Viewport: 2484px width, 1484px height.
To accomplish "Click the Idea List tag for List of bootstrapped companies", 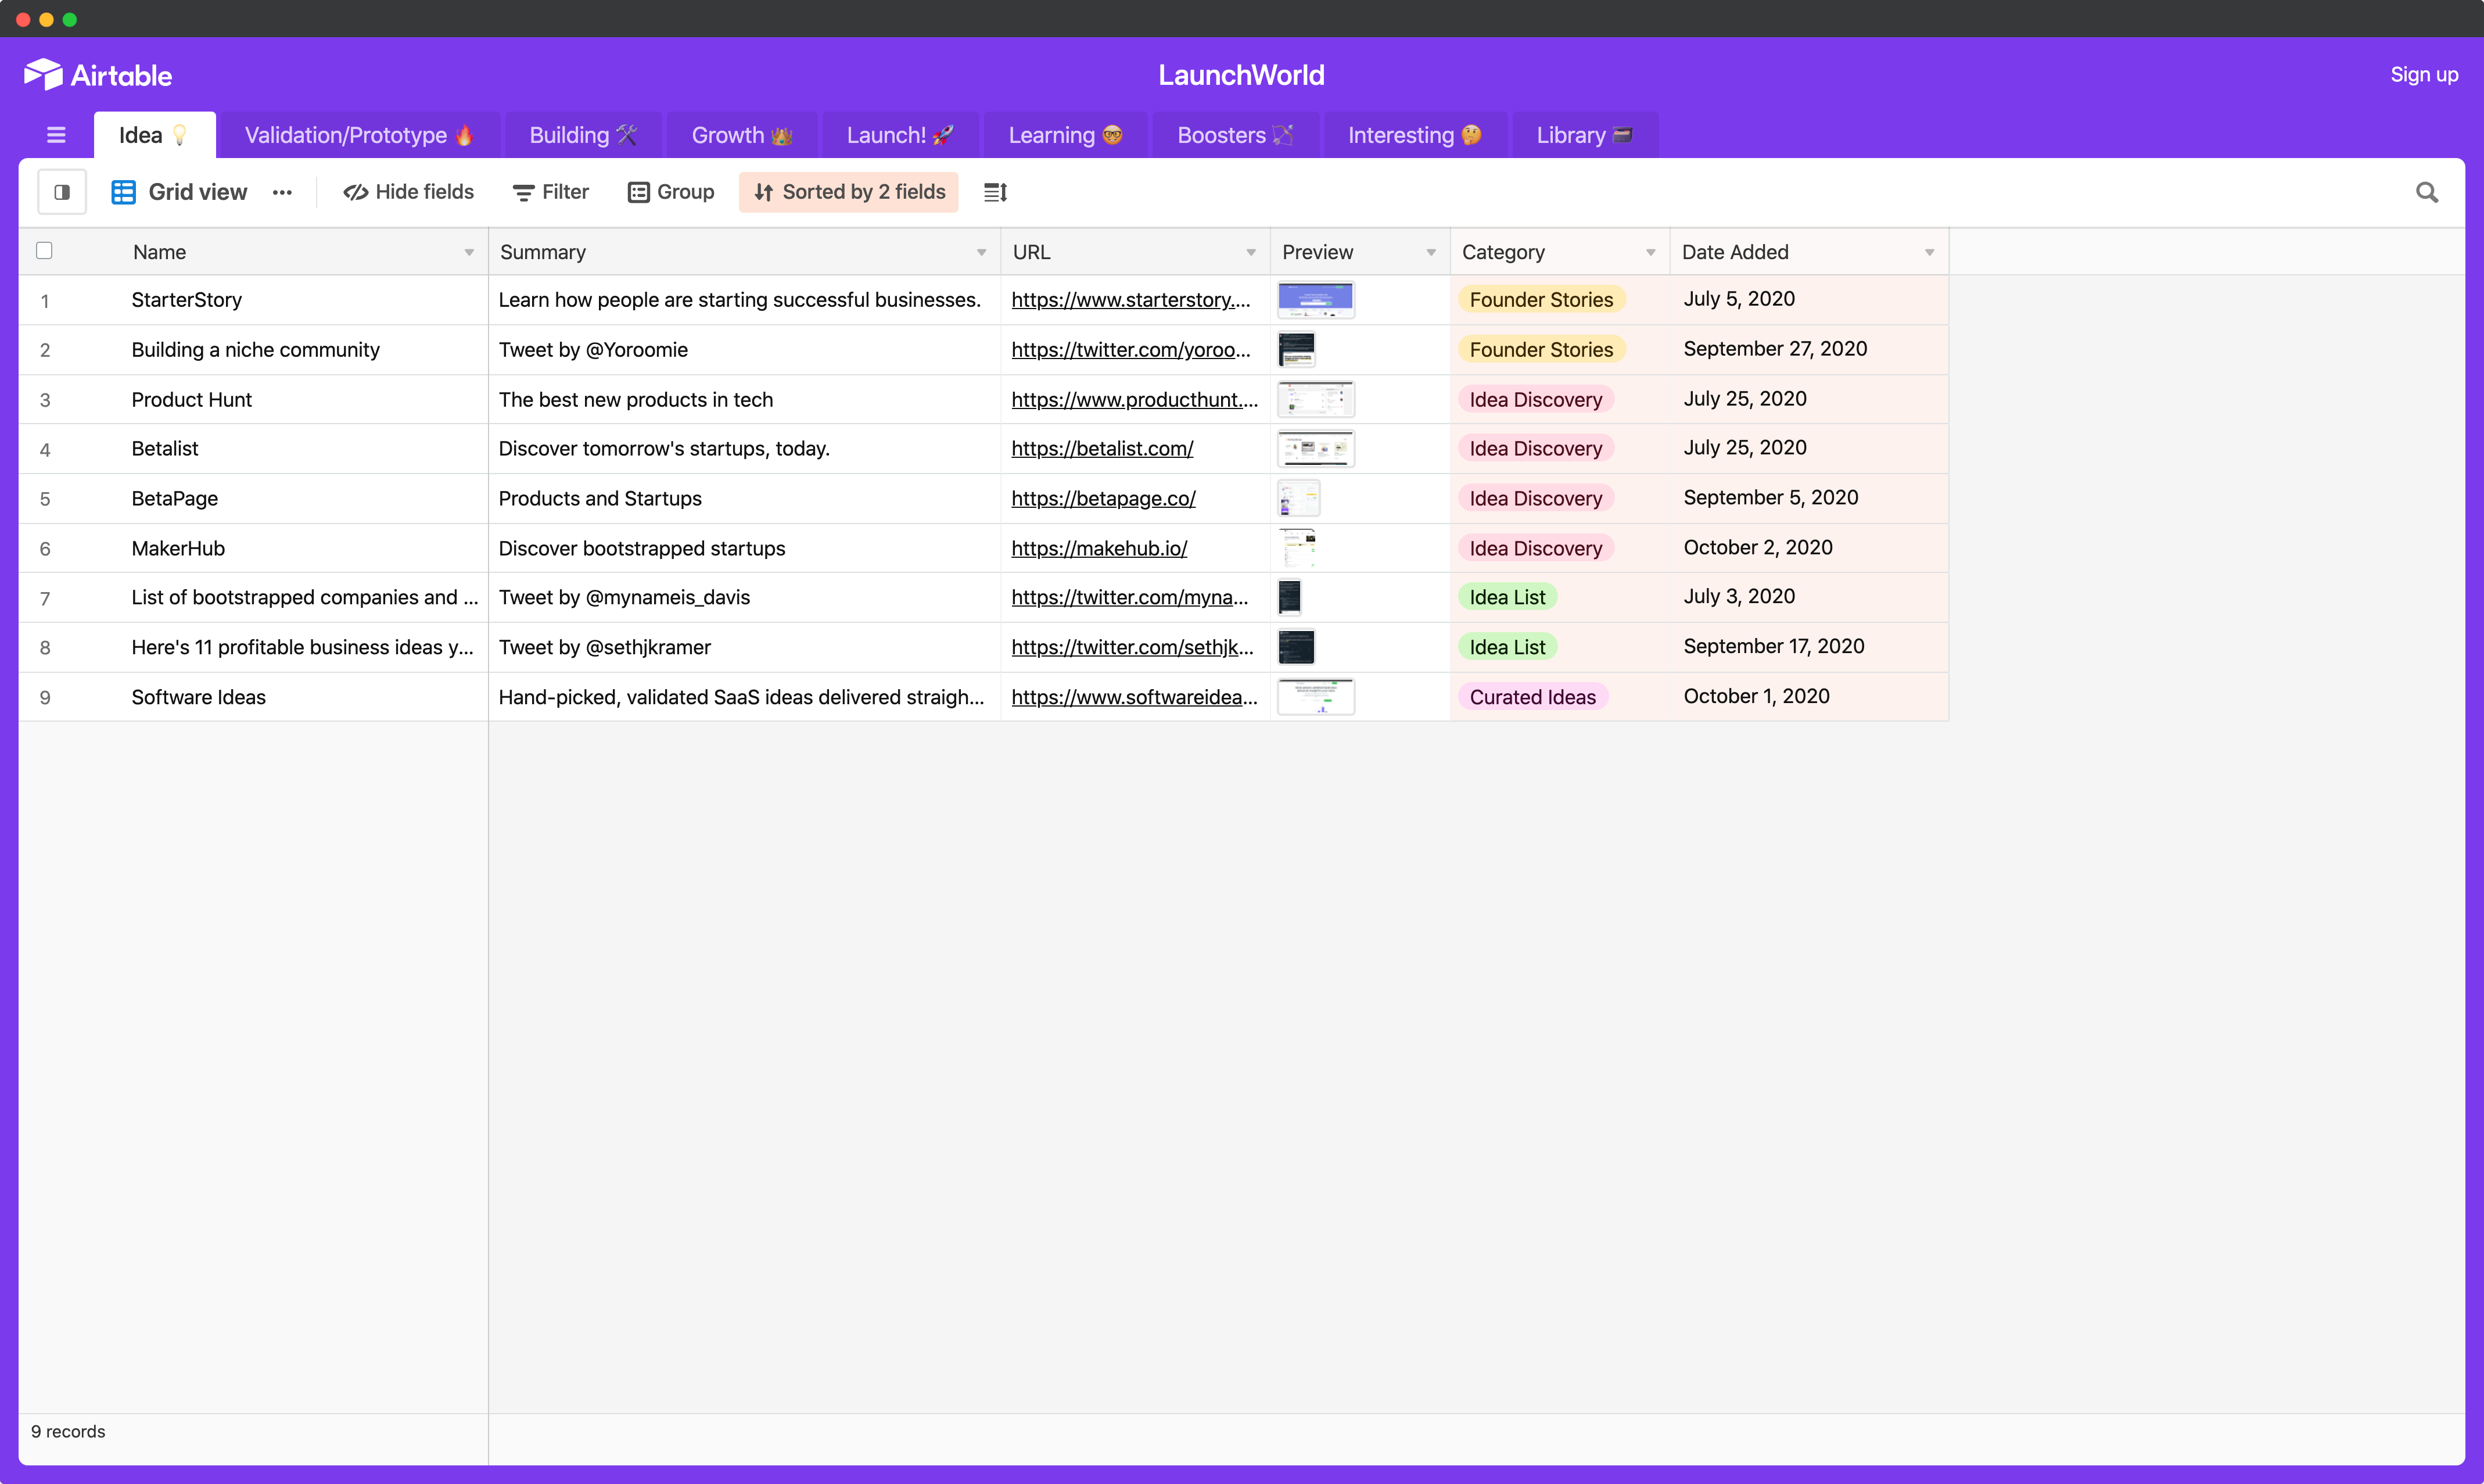I will 1507,598.
